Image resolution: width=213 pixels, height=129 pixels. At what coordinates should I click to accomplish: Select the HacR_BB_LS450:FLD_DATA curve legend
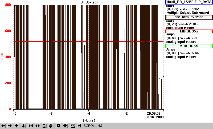pyautogui.click(x=189, y=2)
